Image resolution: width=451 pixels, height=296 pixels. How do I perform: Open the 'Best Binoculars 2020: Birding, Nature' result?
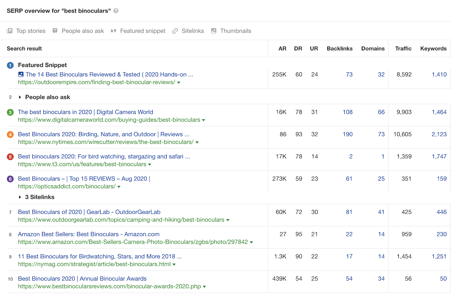104,134
